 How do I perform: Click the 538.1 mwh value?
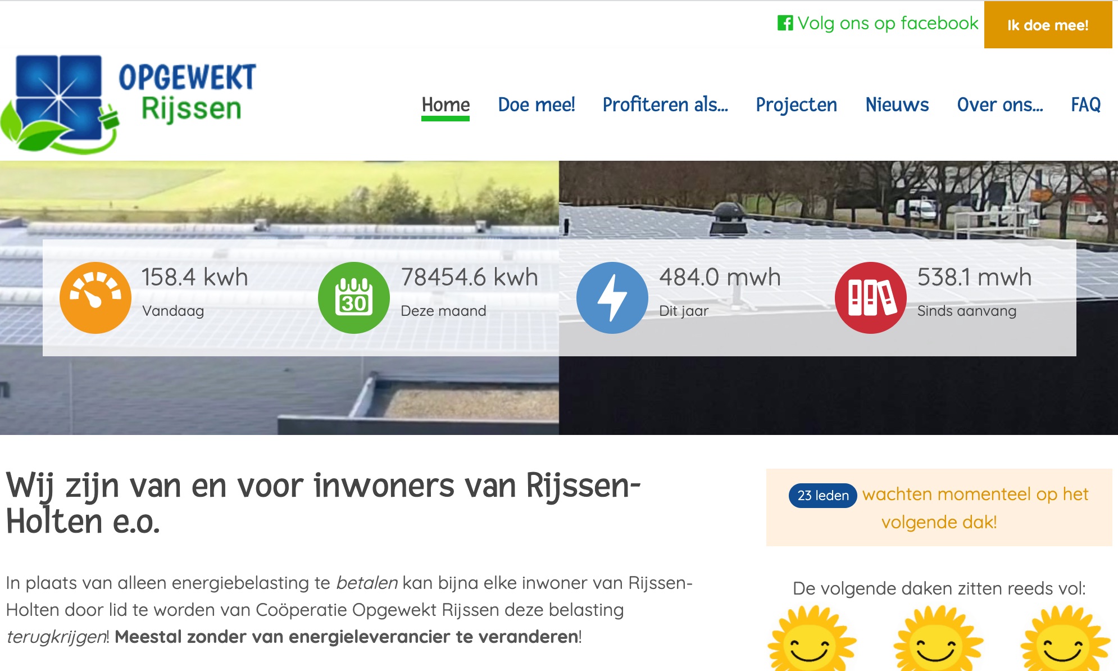(975, 277)
